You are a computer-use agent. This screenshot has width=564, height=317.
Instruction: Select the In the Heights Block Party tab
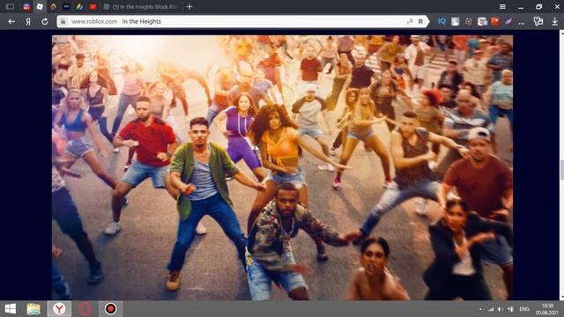[x=141, y=6]
